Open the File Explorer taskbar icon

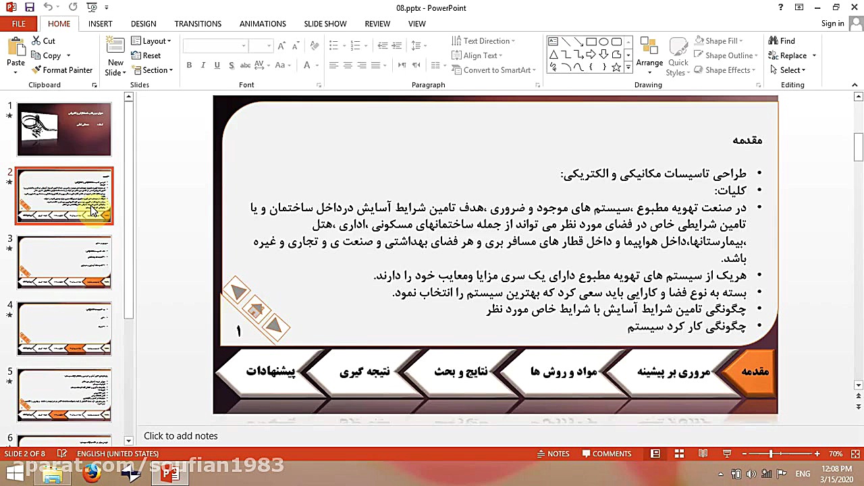click(x=53, y=474)
